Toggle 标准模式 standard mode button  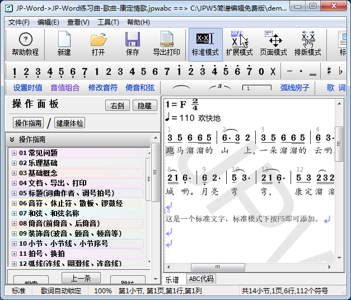click(205, 45)
